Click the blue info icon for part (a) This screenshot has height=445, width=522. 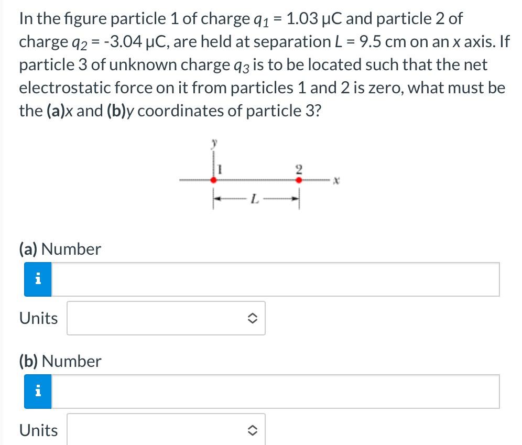[x=37, y=279]
